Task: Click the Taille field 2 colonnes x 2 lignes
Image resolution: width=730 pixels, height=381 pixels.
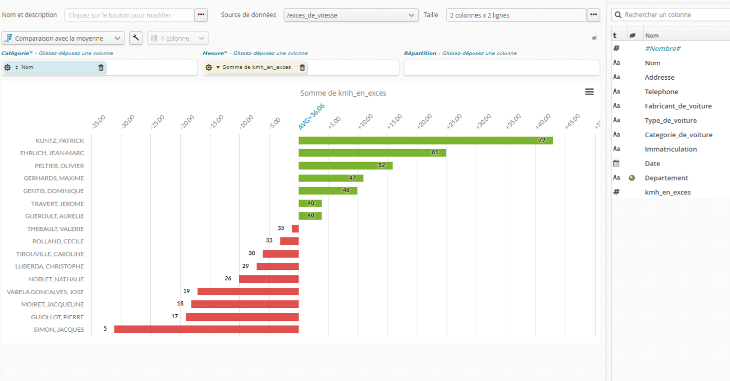Action: click(517, 15)
